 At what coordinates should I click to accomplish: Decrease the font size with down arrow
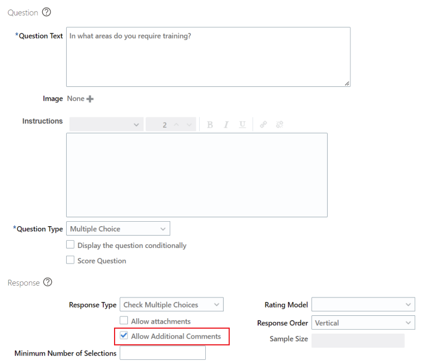(x=189, y=125)
